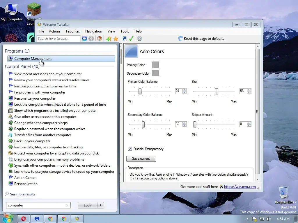This screenshot has width=298, height=223.
Task: Open Change when the computer sleeps
Action: pyautogui.click(x=41, y=123)
